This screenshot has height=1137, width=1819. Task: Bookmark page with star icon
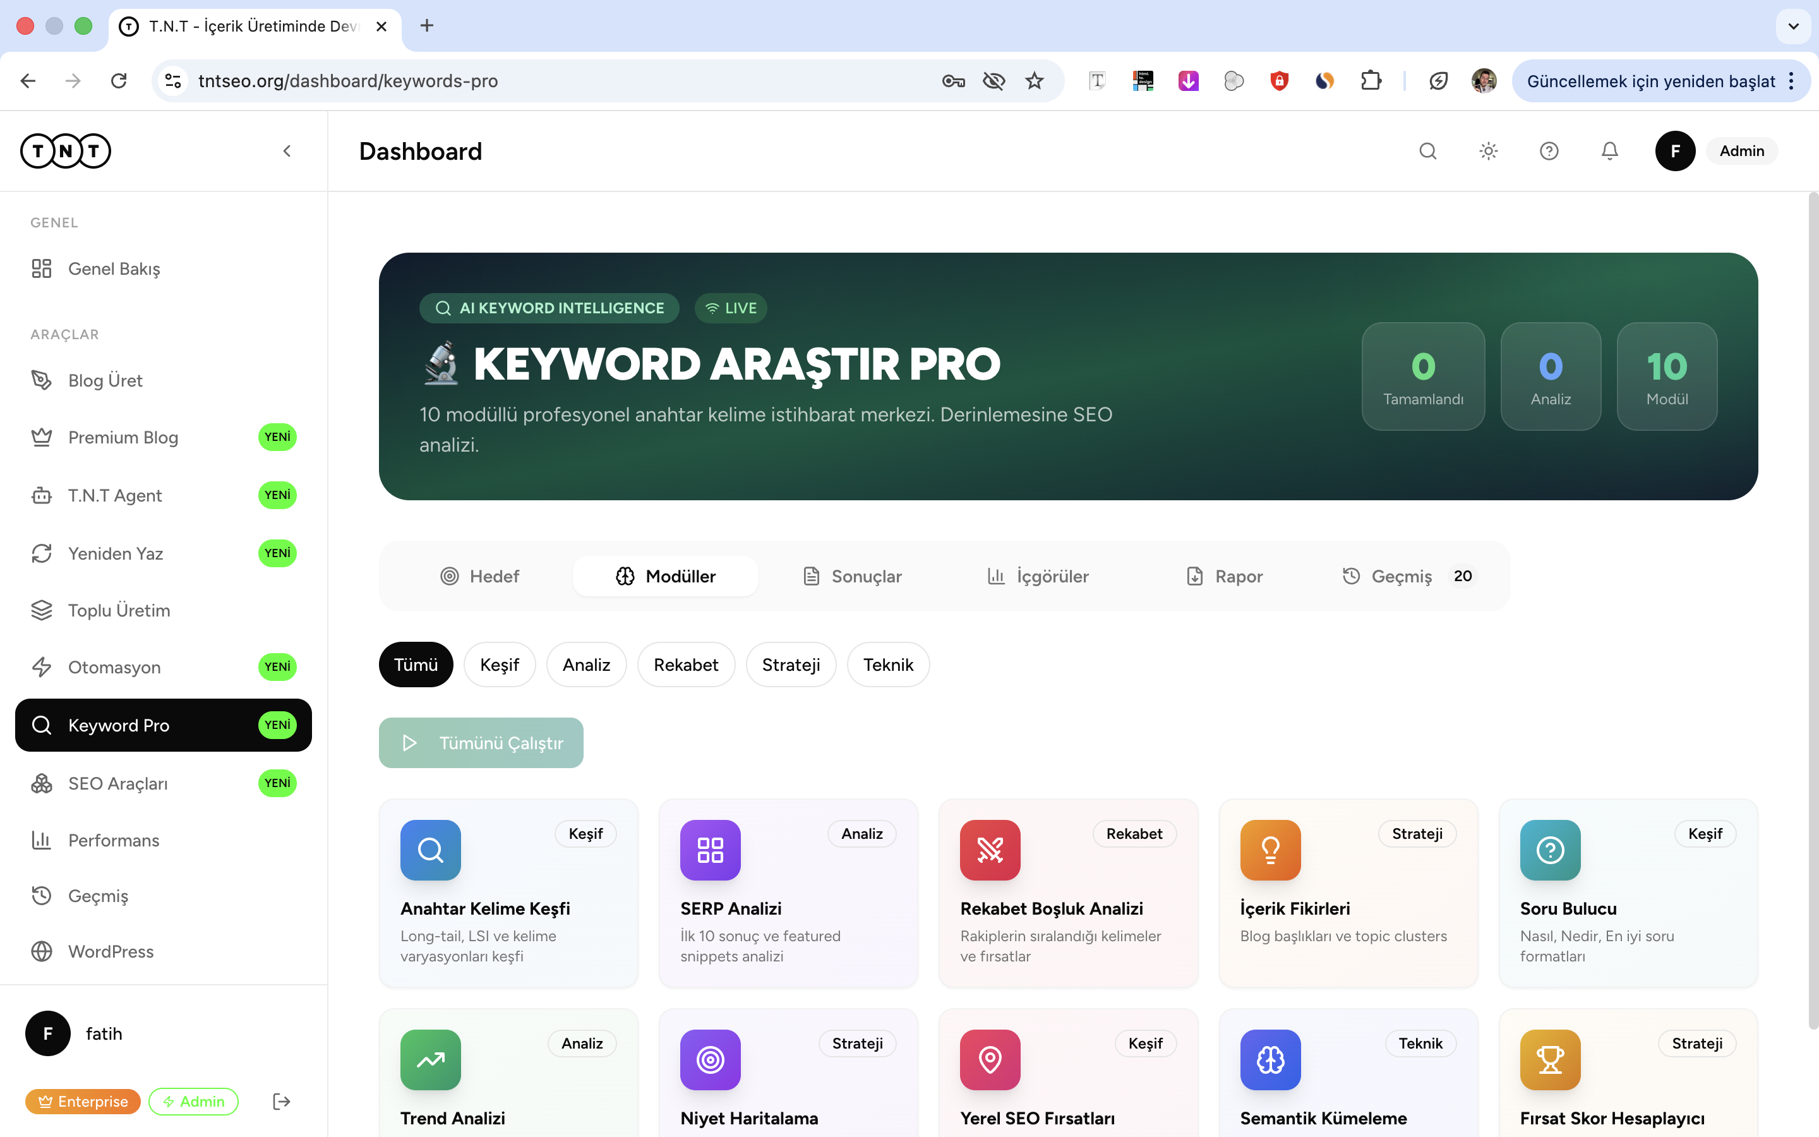[x=1035, y=80]
